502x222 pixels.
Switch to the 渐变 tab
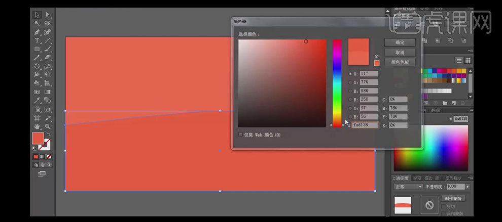pos(417,178)
